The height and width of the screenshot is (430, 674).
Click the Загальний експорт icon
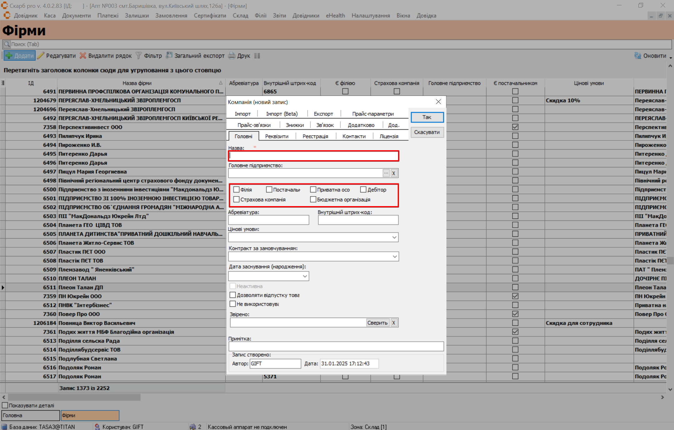pos(169,56)
